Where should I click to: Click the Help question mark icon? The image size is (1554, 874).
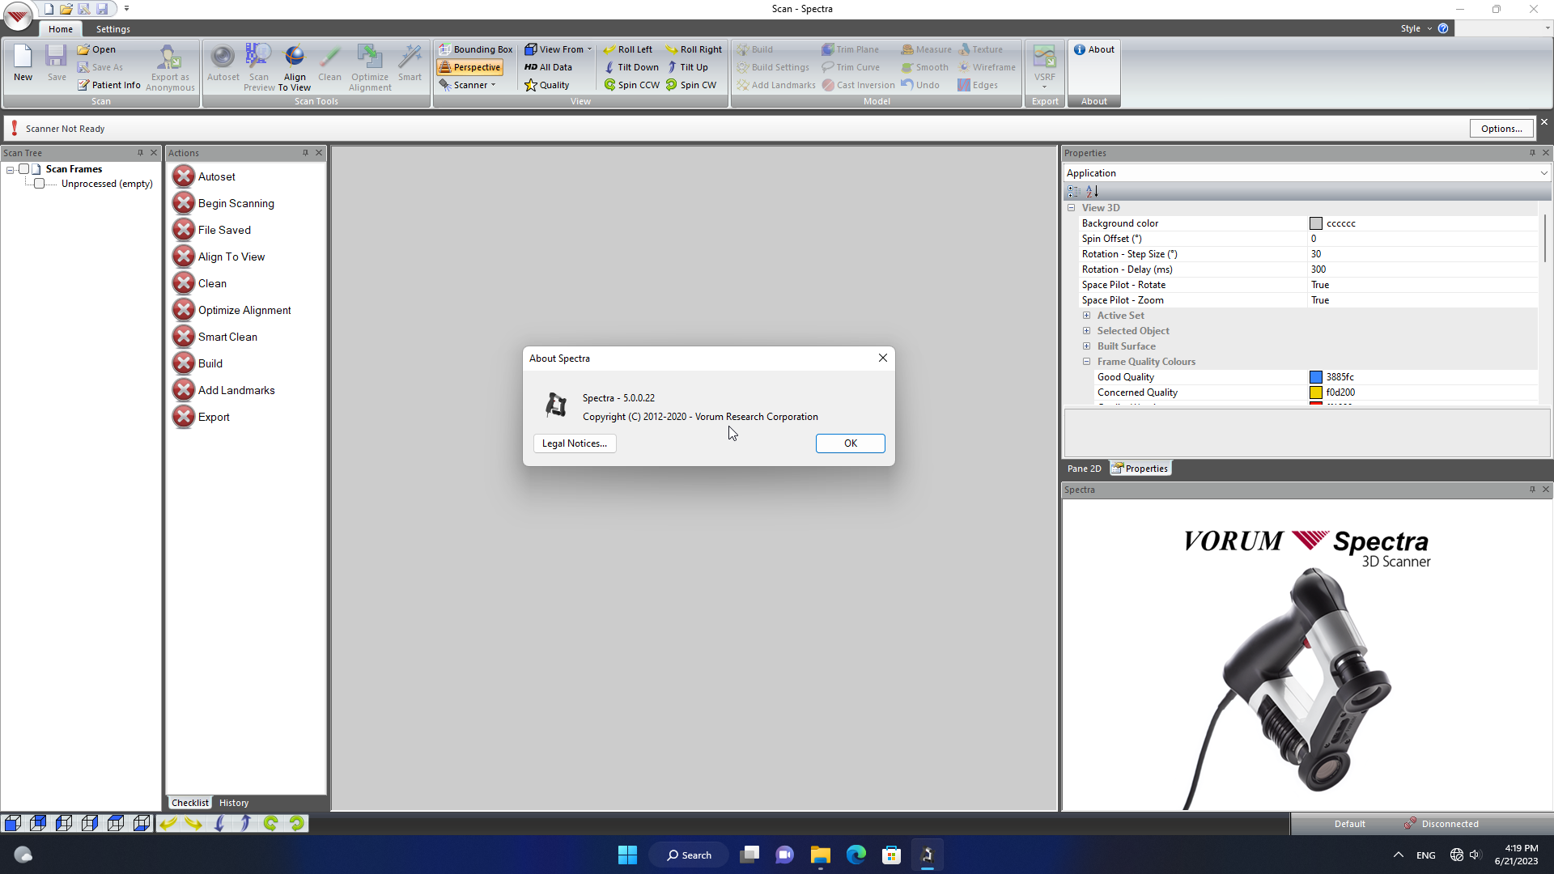[1443, 28]
